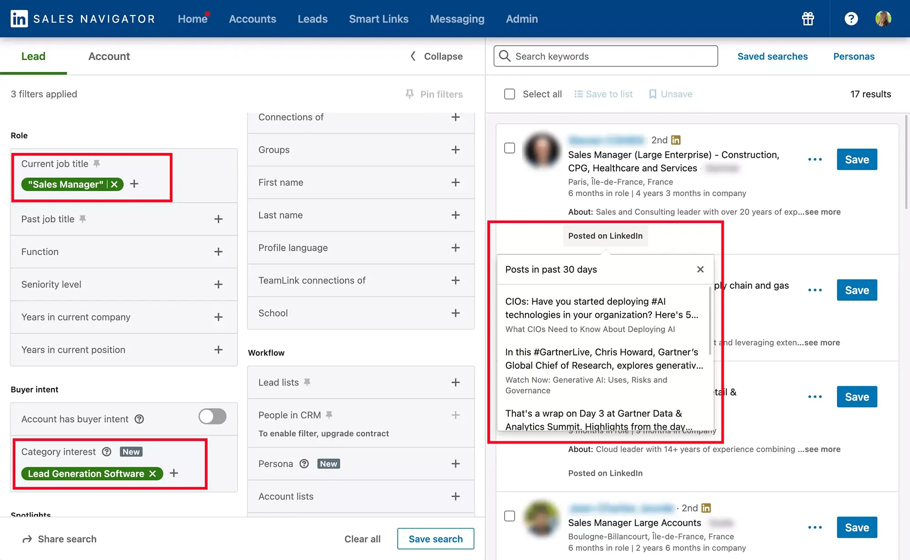Close the Posts in past 30 days popup

point(701,269)
